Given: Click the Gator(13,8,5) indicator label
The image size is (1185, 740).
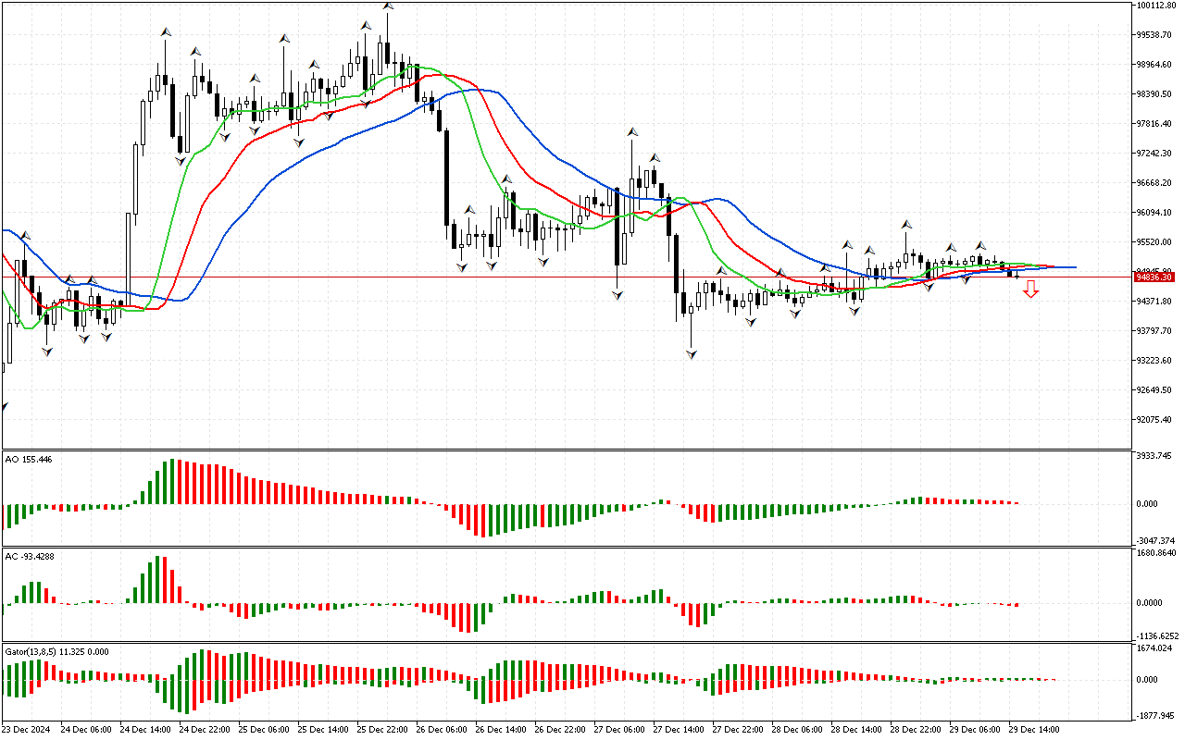Looking at the screenshot, I should 56,651.
